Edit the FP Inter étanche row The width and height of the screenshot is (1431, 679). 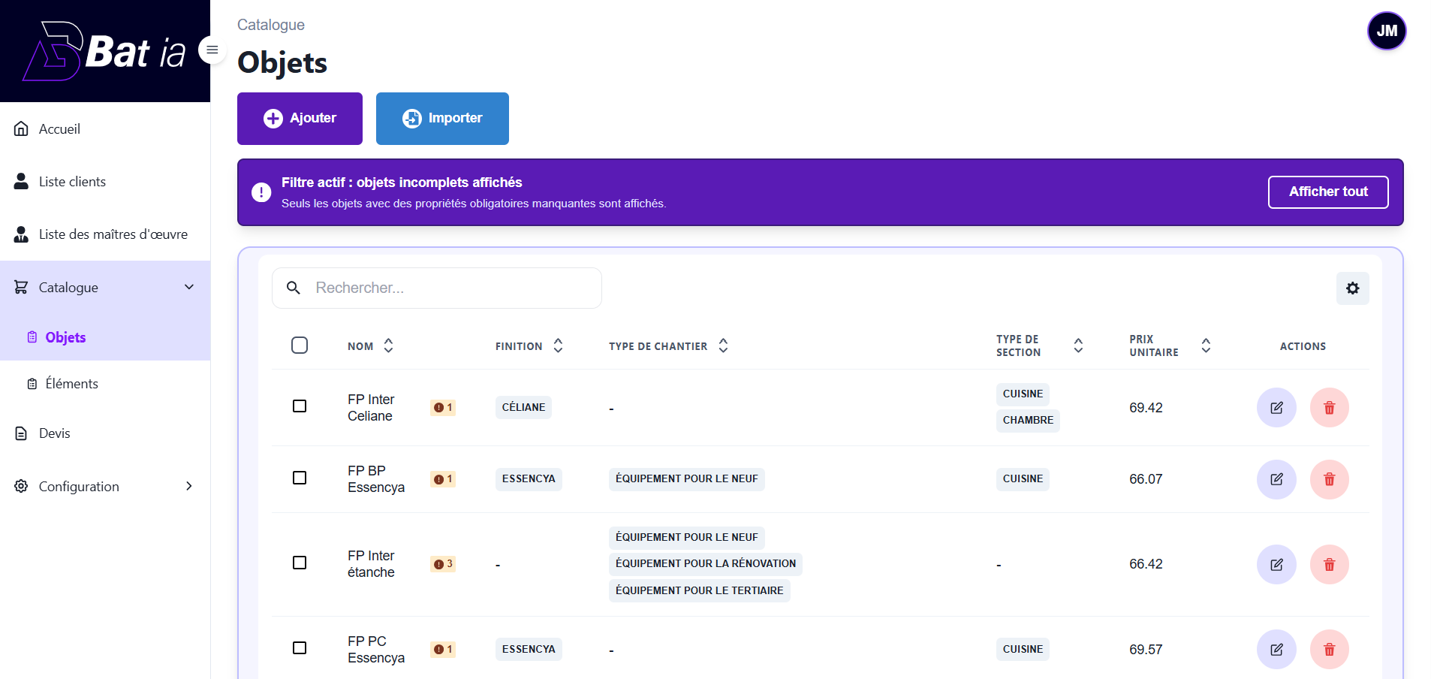click(x=1276, y=564)
